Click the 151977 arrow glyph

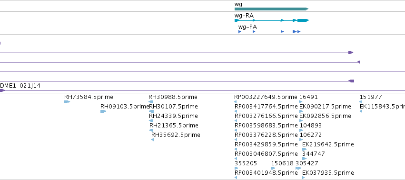coord(361,102)
